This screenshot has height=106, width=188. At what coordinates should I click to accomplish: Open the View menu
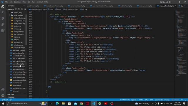24,2
